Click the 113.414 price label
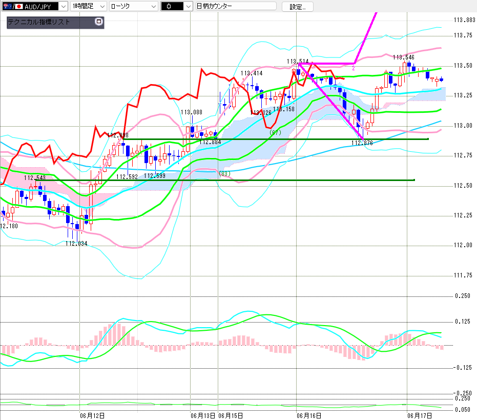The image size is (477, 420). coord(252,73)
